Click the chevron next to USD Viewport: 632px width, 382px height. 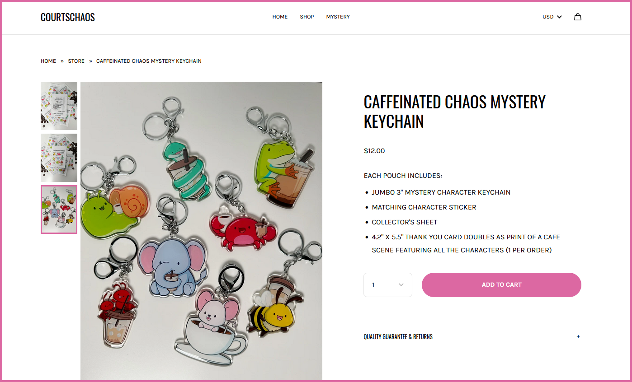coord(559,17)
